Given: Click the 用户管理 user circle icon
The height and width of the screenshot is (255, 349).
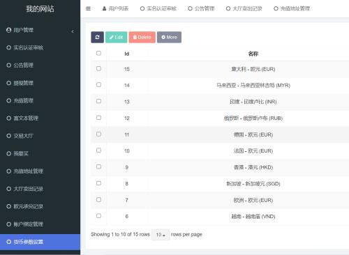Looking at the screenshot, I should click(9, 30).
